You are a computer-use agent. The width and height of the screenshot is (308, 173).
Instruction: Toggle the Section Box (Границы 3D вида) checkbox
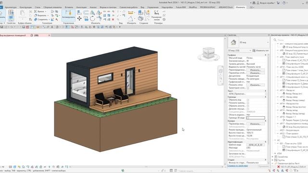(x=248, y=118)
